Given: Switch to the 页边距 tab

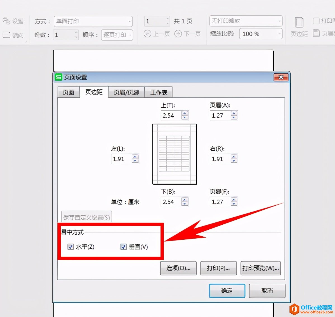Looking at the screenshot, I should point(94,92).
